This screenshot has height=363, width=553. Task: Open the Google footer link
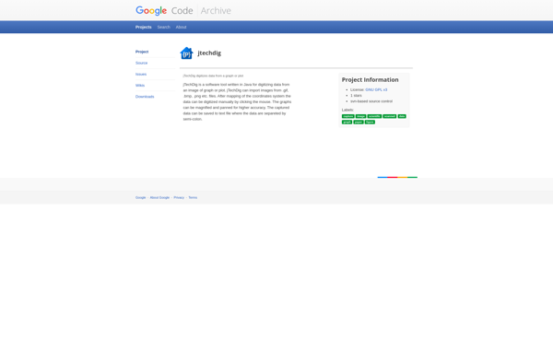coord(140,198)
